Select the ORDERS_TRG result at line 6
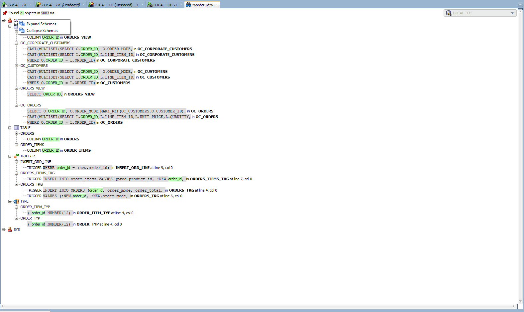 coord(105,196)
